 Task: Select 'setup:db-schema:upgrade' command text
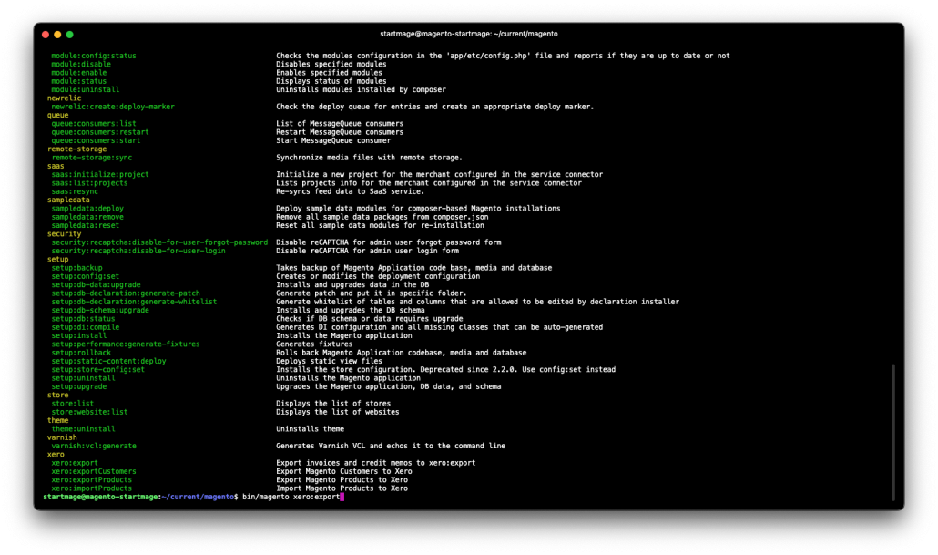coord(100,310)
